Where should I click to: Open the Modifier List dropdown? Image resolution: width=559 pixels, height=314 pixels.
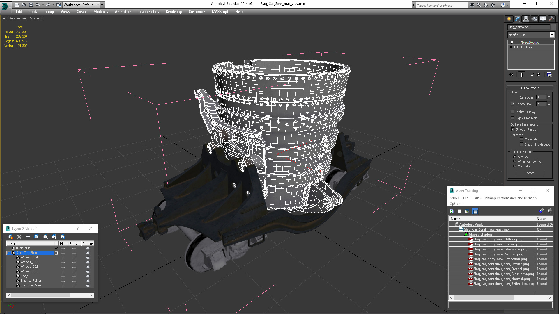[552, 35]
